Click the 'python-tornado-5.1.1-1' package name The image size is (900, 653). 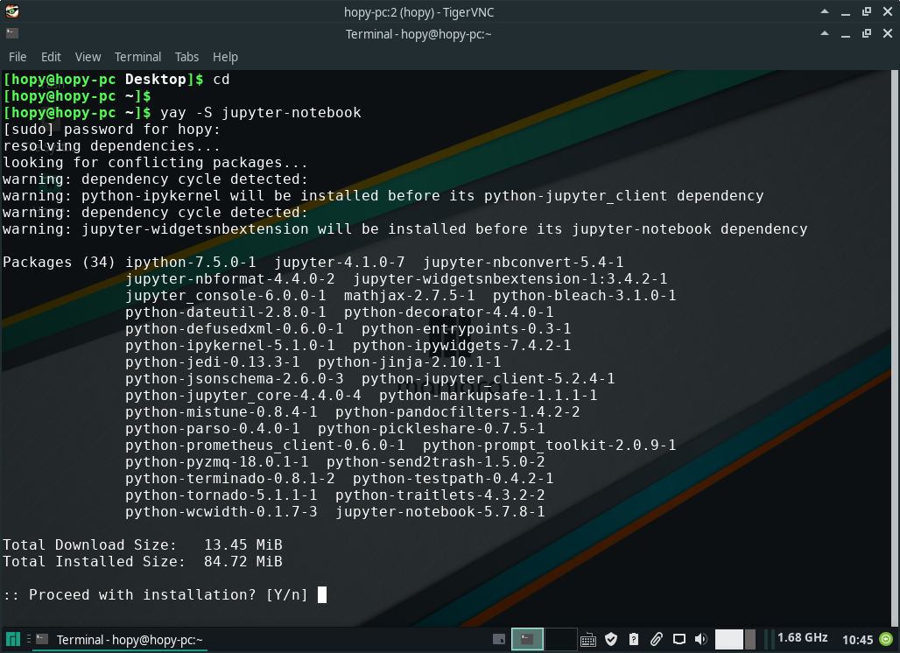coord(221,495)
